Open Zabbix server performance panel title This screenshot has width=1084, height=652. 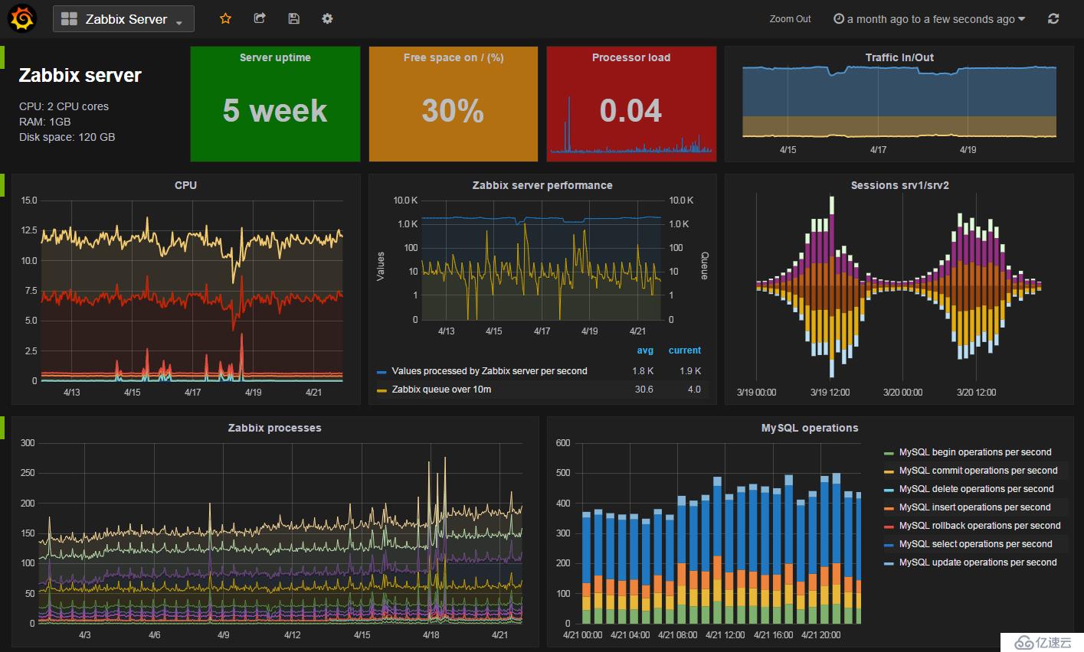pyautogui.click(x=542, y=185)
